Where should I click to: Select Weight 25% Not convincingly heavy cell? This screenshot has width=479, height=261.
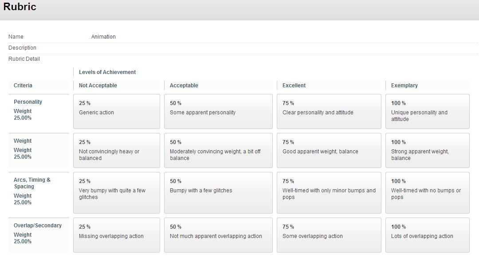[116, 151]
